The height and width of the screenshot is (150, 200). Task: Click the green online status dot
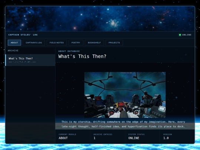pos(180,35)
